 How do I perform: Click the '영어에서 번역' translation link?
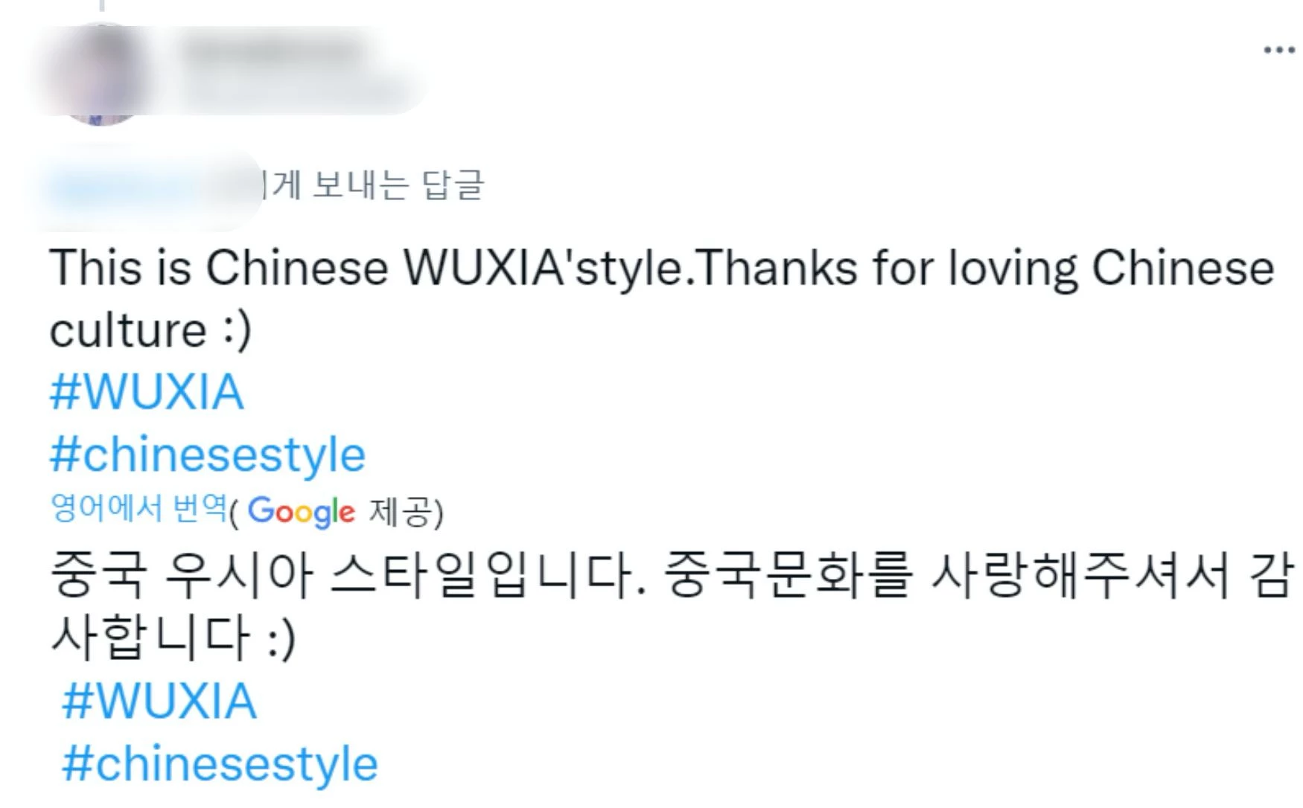(138, 508)
